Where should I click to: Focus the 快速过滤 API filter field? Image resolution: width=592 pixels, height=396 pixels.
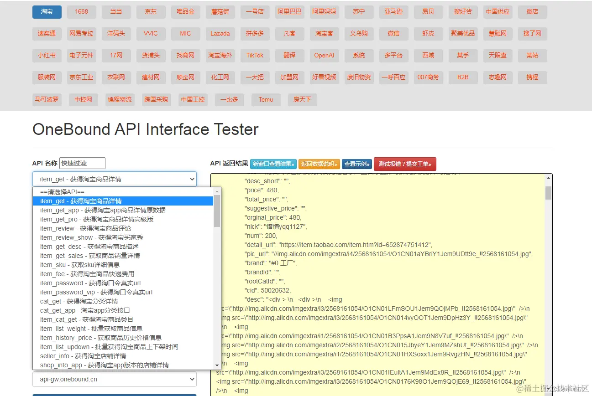82,163
